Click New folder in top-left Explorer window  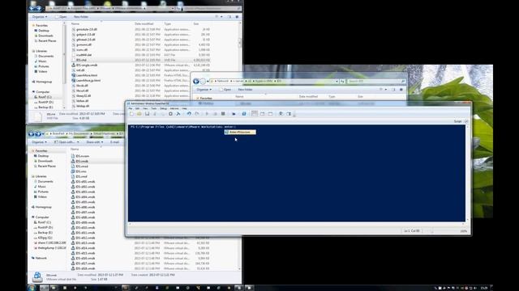click(81, 17)
